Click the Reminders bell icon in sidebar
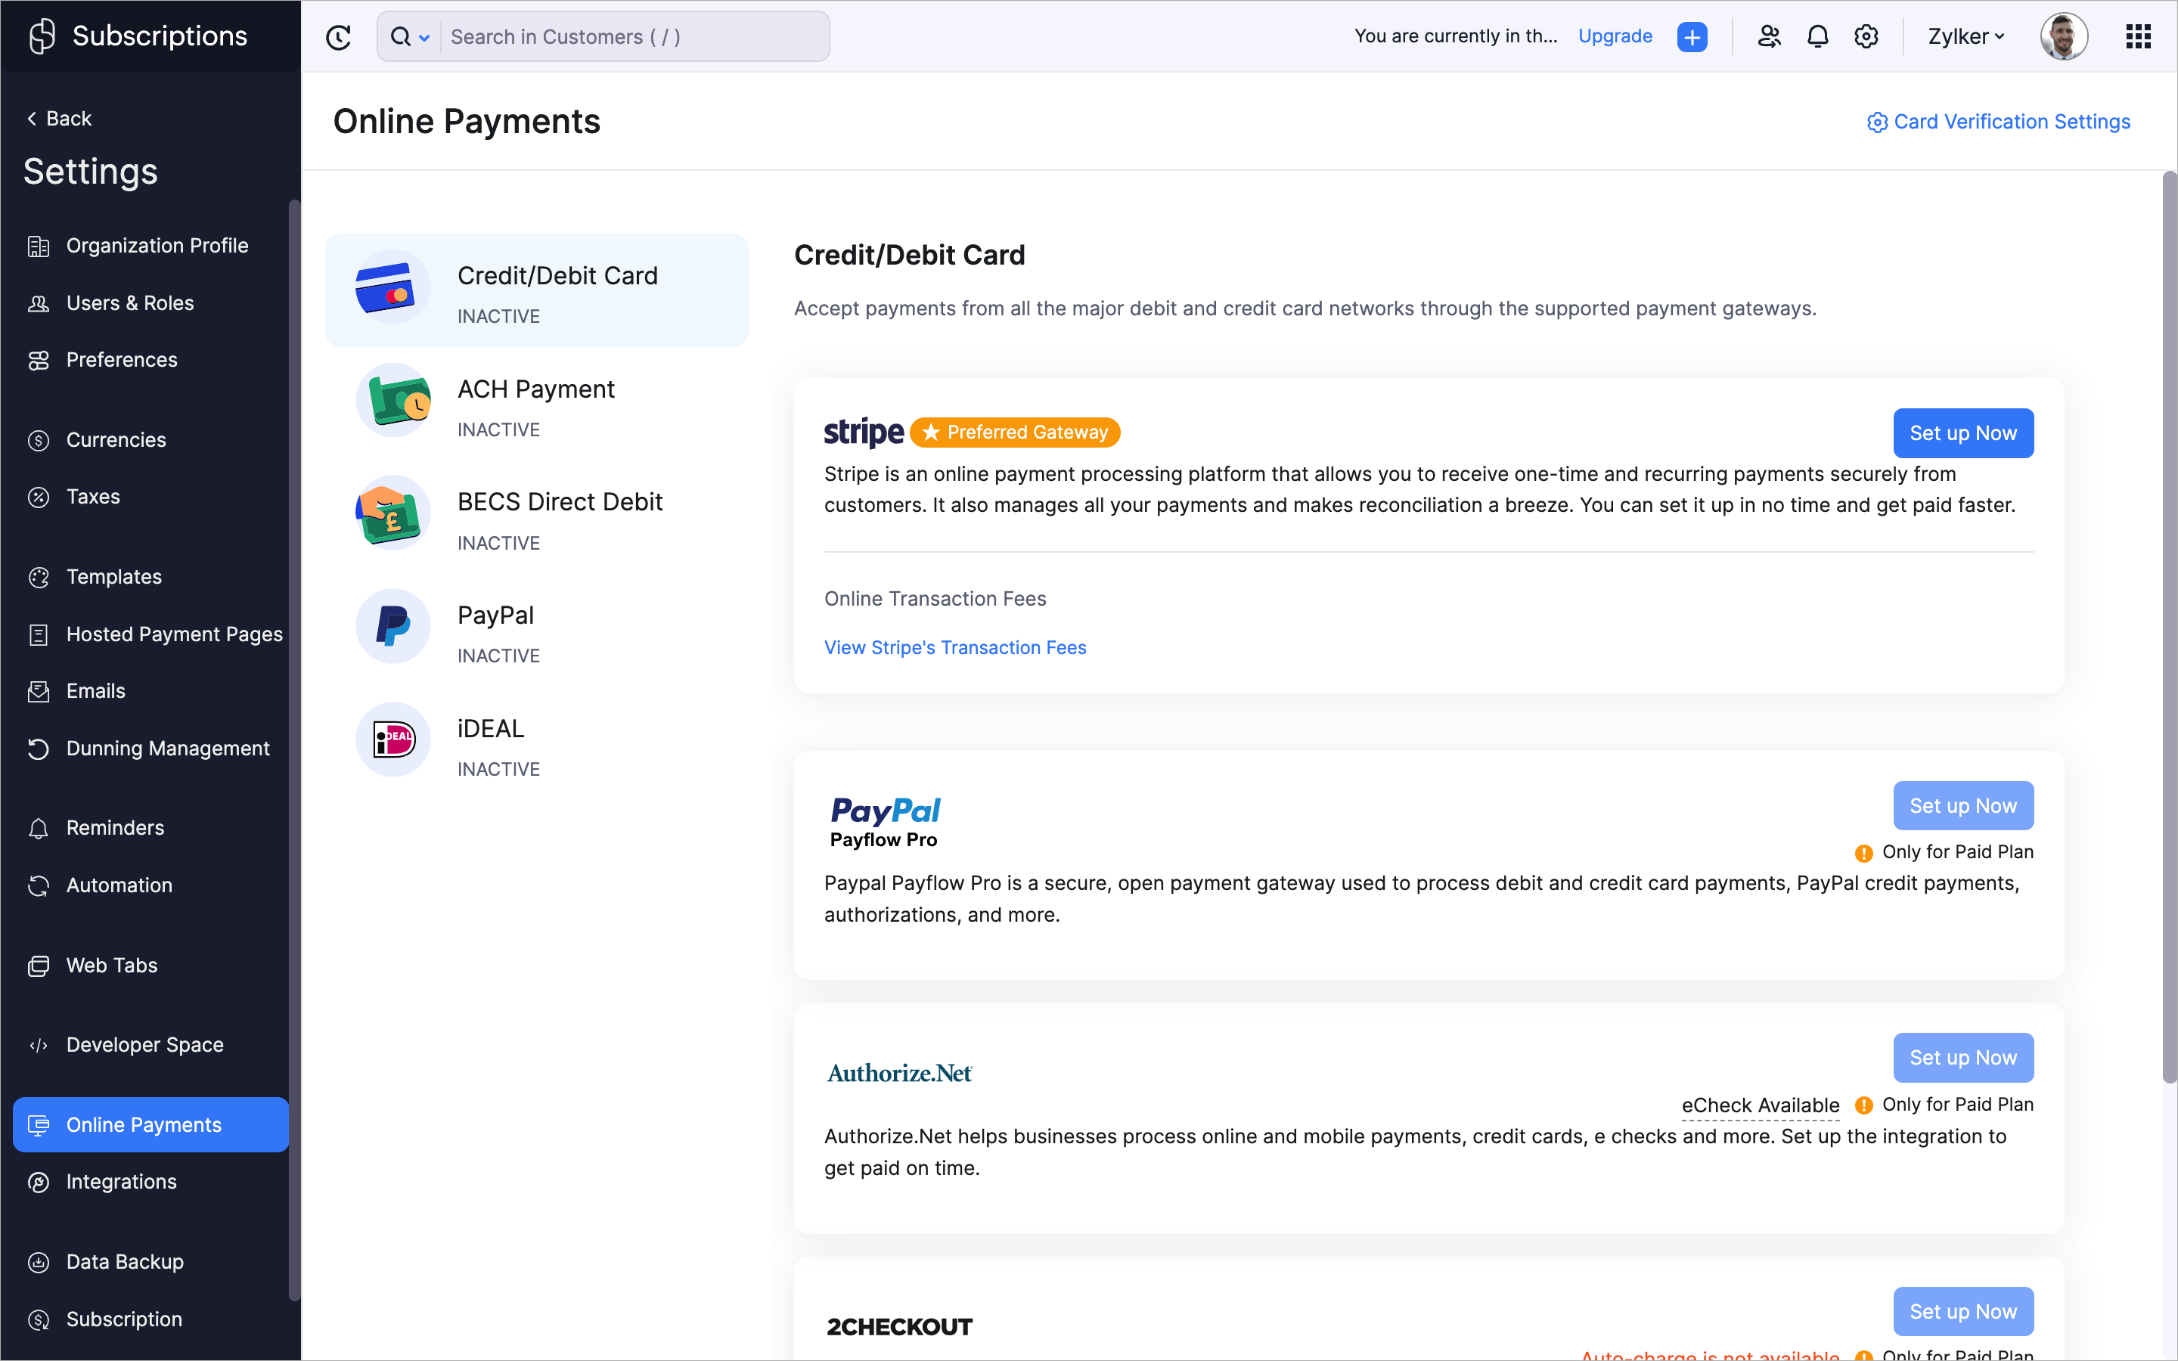 39,828
